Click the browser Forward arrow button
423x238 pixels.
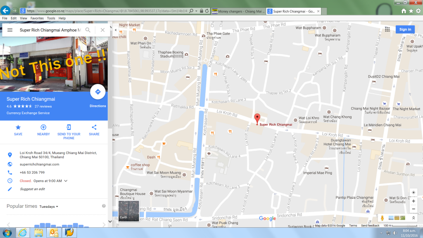tap(15, 11)
